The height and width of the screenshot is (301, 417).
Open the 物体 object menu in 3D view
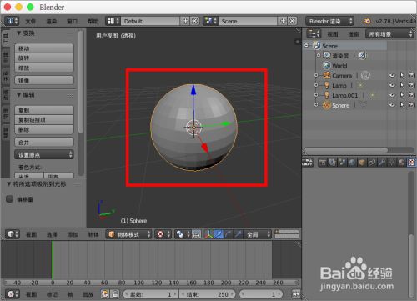(x=93, y=234)
